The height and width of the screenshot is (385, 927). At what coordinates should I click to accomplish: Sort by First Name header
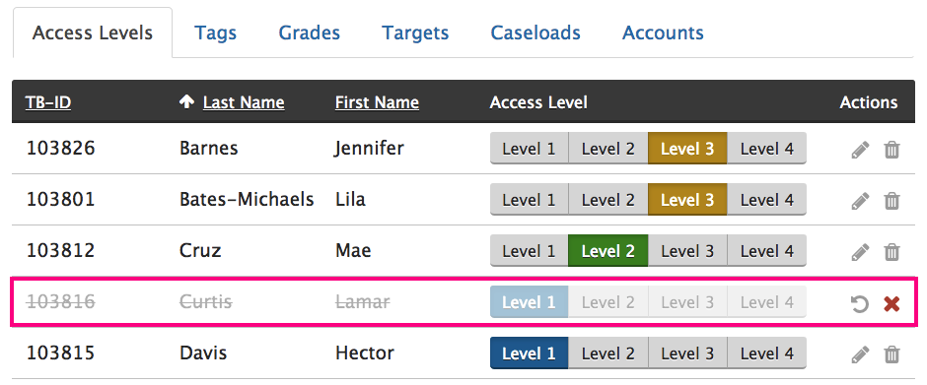click(x=377, y=102)
